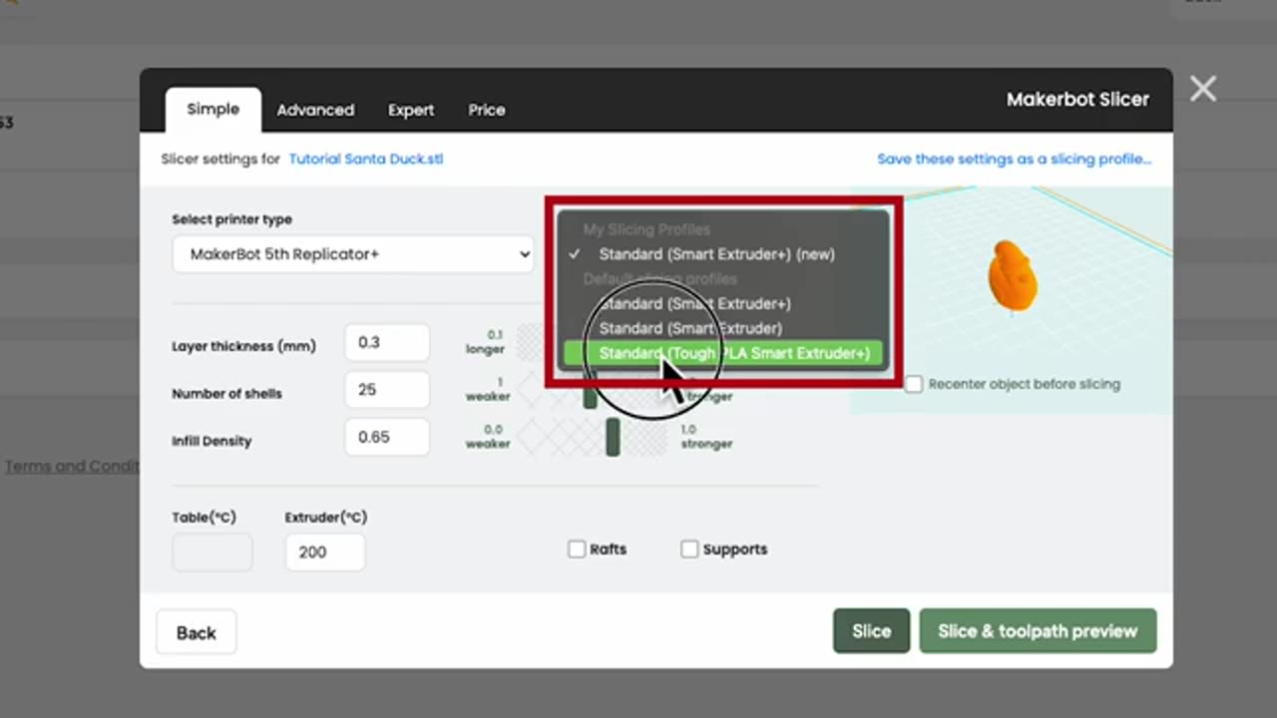This screenshot has height=718, width=1277.
Task: Switch to the Simple tab
Action: pos(213,110)
